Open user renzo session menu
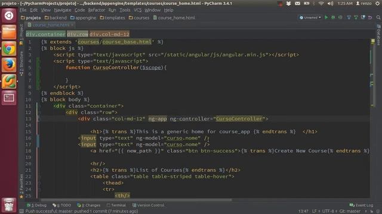Screen dimensions: 382x214 point(363,4)
